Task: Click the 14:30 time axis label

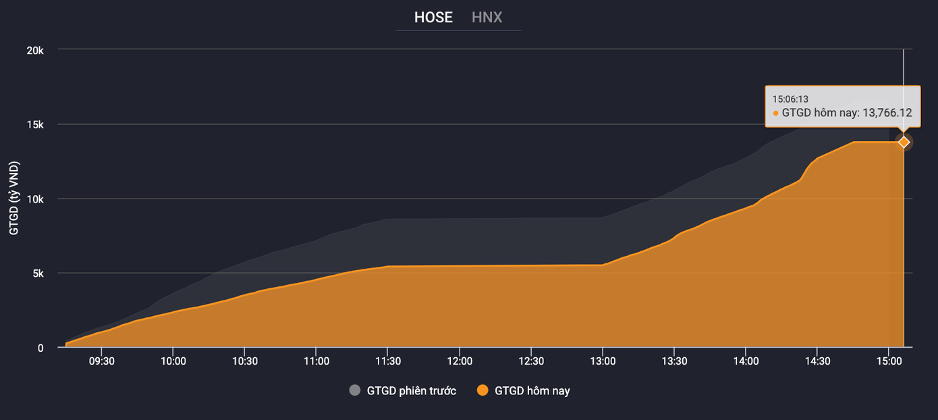Action: tap(817, 361)
